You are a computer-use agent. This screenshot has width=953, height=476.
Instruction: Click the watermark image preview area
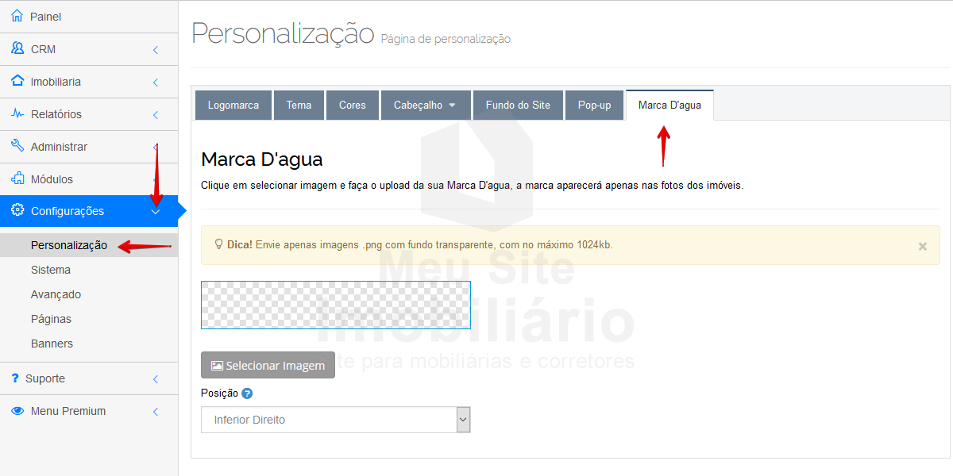(335, 305)
